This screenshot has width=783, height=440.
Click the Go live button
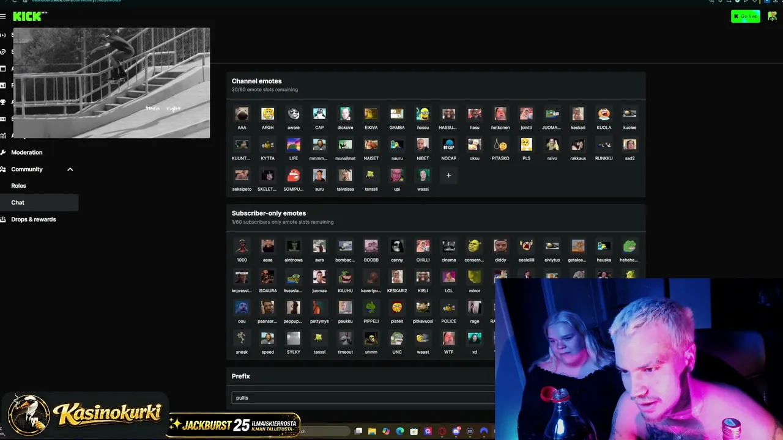pyautogui.click(x=745, y=16)
